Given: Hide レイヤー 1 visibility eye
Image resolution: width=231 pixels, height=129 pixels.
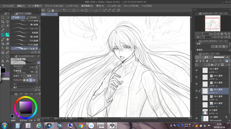Looking at the screenshot, I should pyautogui.click(x=196, y=70).
